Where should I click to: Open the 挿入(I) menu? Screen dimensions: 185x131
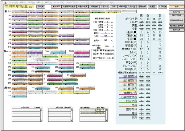pyautogui.click(x=40, y=2)
